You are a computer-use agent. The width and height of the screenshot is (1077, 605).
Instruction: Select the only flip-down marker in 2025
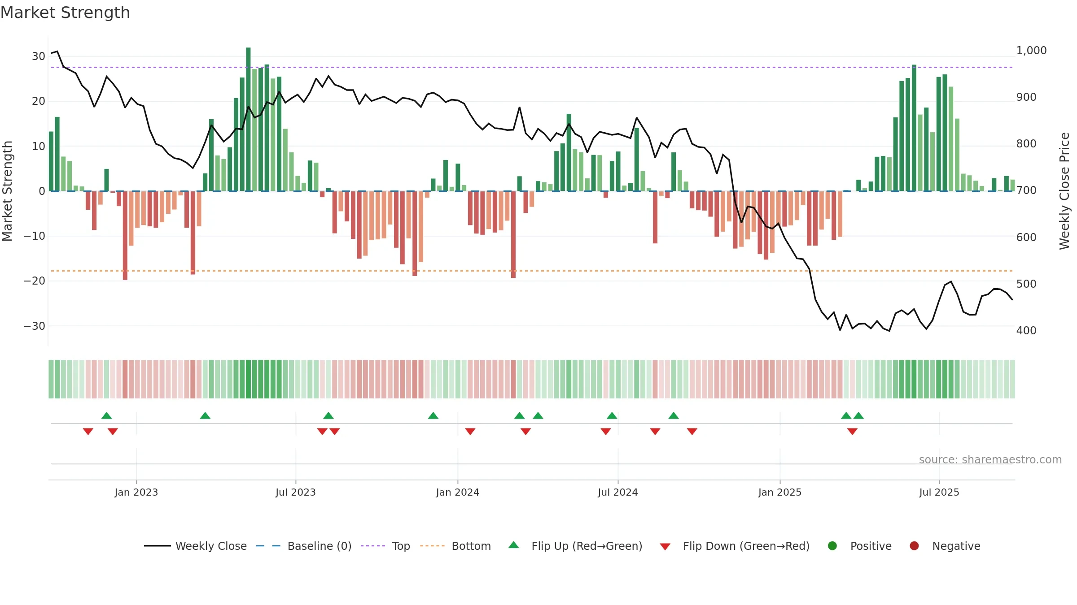[852, 431]
